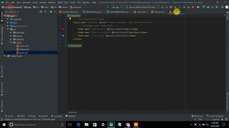229x128 pixels.
Task: Open Search Everywhere magnifier icon
Action: pyautogui.click(x=222, y=7)
